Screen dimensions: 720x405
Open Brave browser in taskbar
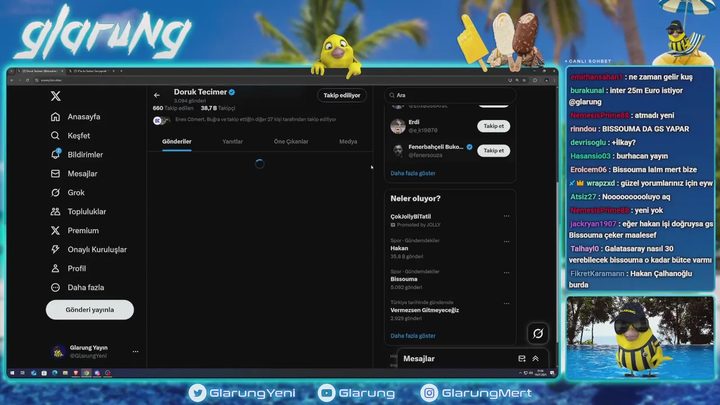(76, 373)
